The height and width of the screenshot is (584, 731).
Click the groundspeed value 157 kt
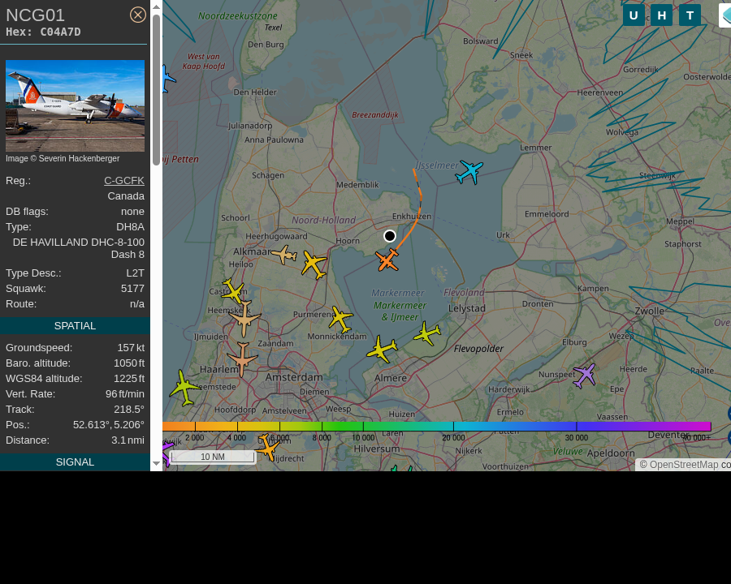tap(131, 348)
